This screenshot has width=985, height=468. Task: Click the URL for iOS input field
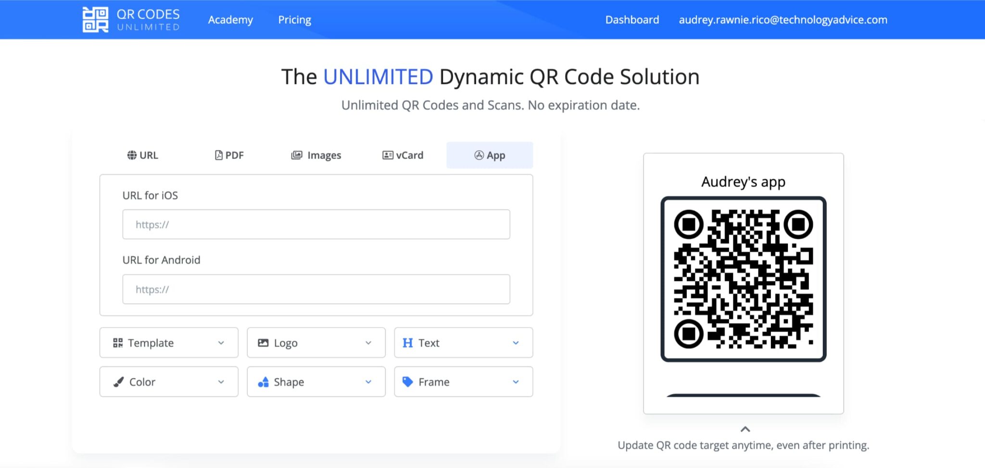[x=316, y=224]
